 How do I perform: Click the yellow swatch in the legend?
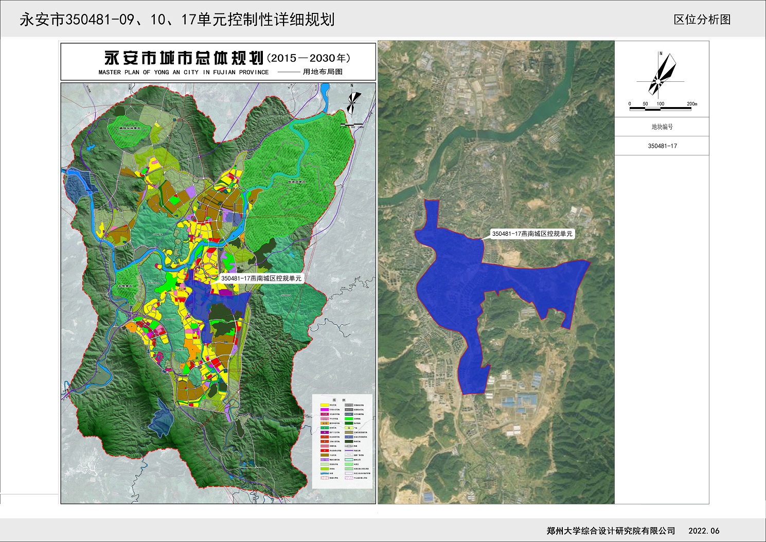tap(325, 405)
